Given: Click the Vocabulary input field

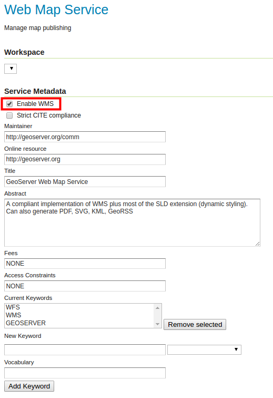Looking at the screenshot, I should coord(85,373).
